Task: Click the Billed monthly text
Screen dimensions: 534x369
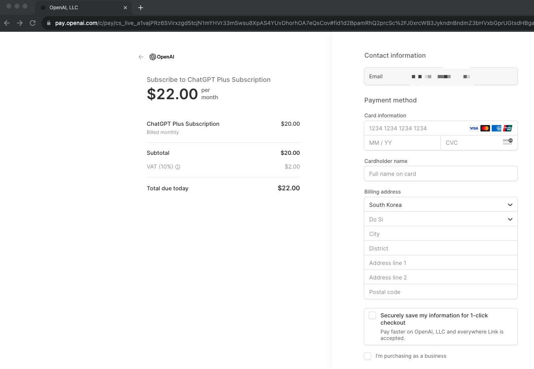Action: point(163,132)
